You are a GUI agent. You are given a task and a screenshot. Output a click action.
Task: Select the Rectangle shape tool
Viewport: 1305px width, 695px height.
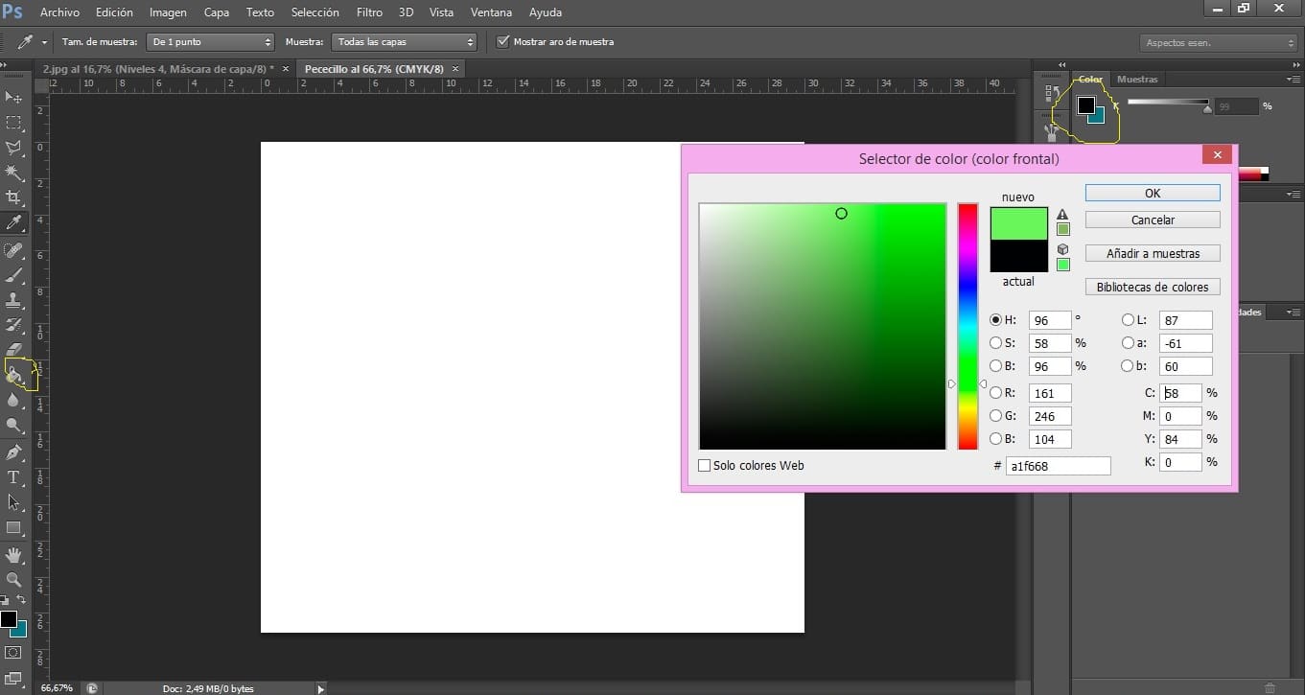pos(13,527)
